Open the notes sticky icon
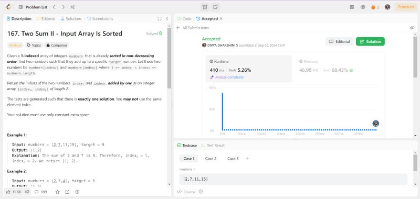Screen dimensions: 420x199 click(215, 7)
